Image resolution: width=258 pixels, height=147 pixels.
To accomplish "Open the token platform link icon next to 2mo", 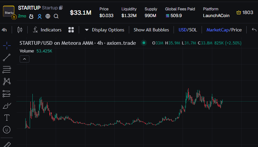I will click(31, 16).
